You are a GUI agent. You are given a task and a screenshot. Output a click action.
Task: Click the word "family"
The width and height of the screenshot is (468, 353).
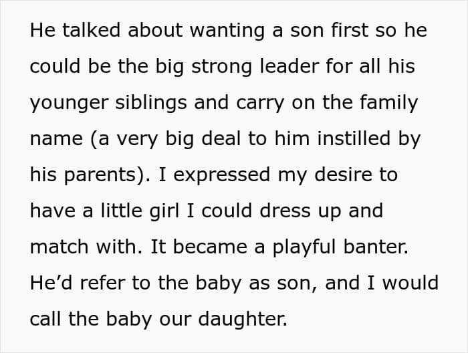tap(388, 102)
